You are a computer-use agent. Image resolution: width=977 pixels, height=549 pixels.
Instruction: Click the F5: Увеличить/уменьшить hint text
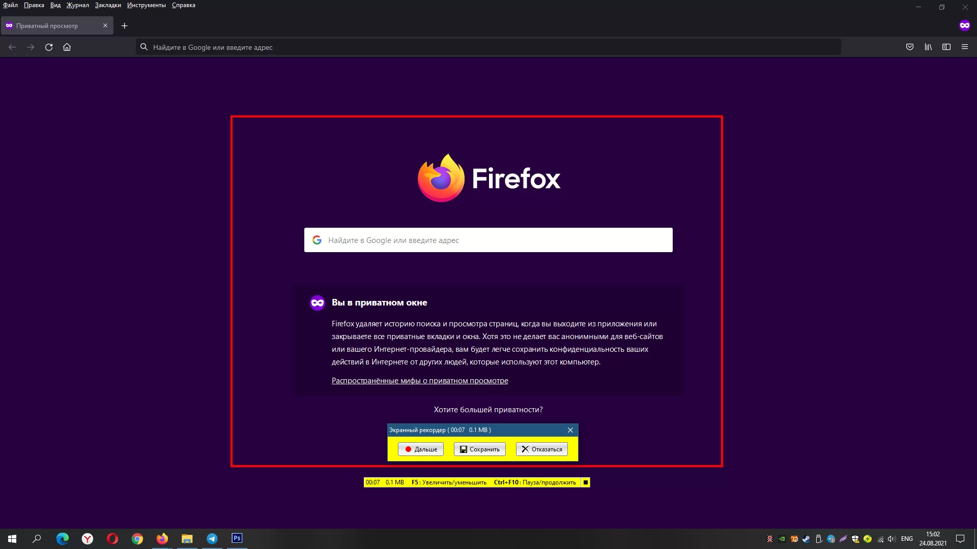tap(449, 482)
